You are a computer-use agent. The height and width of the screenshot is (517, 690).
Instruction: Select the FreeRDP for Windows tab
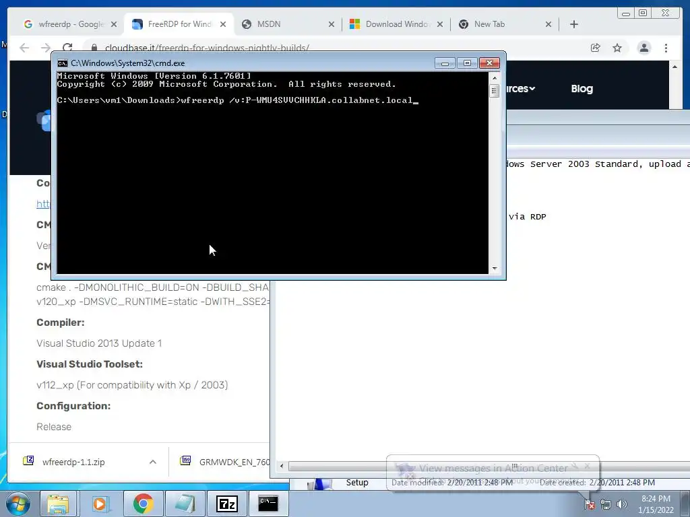(179, 24)
